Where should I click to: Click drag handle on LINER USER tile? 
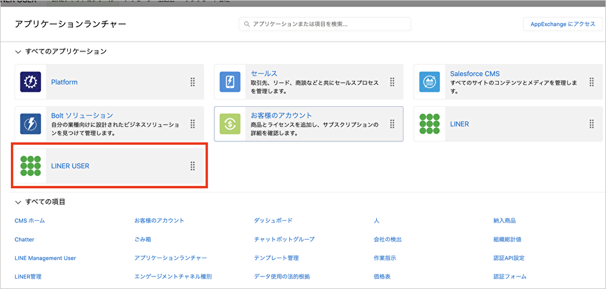(192, 166)
